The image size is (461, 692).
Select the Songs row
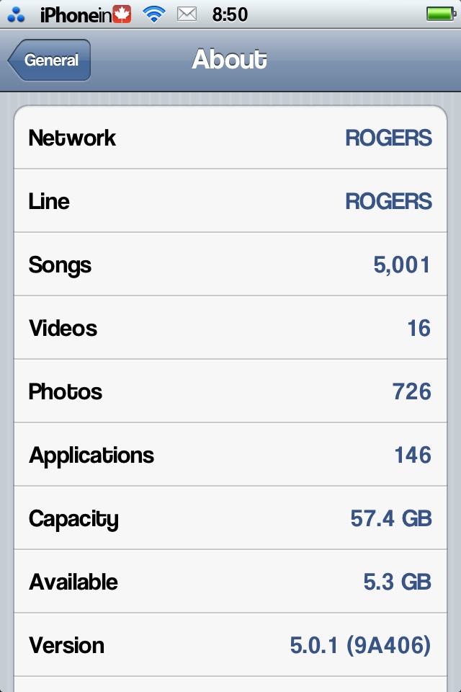point(230,264)
